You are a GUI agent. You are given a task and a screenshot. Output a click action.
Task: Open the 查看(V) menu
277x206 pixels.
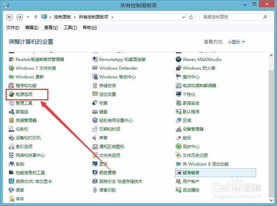coord(51,28)
